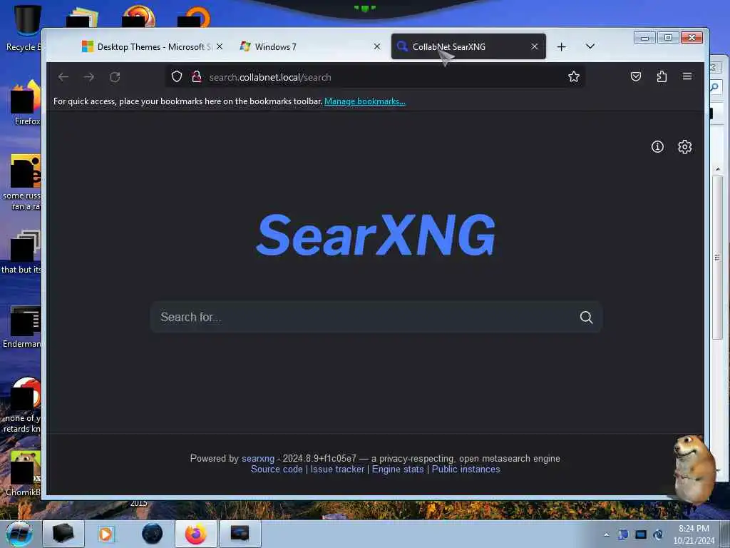Bookmark this page with the star

pyautogui.click(x=574, y=76)
